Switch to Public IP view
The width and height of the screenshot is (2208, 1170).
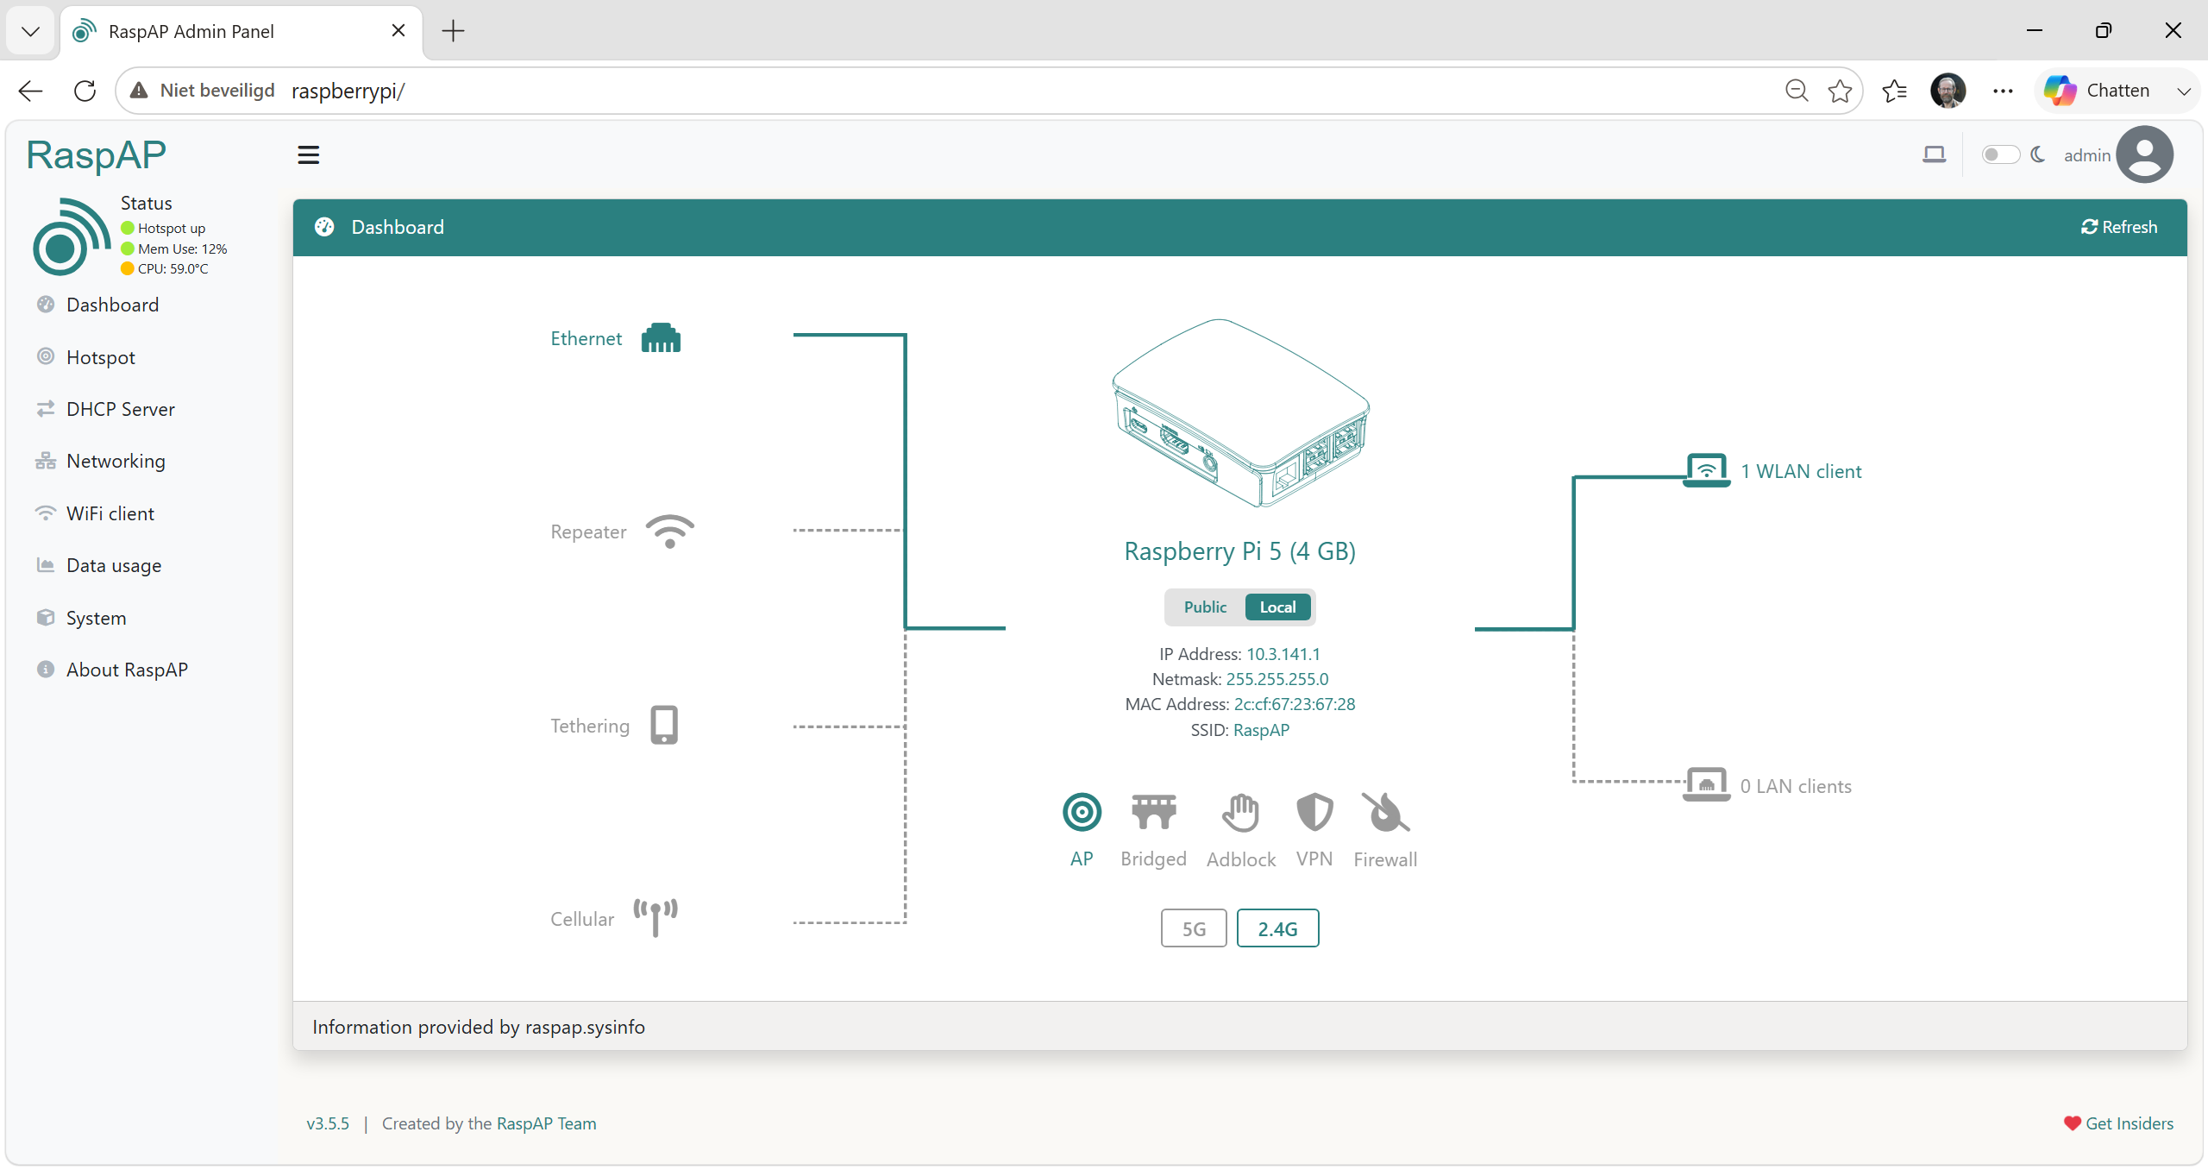coord(1204,607)
